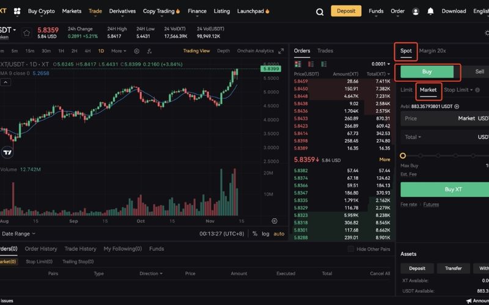Select the 1D timeframe

click(101, 51)
